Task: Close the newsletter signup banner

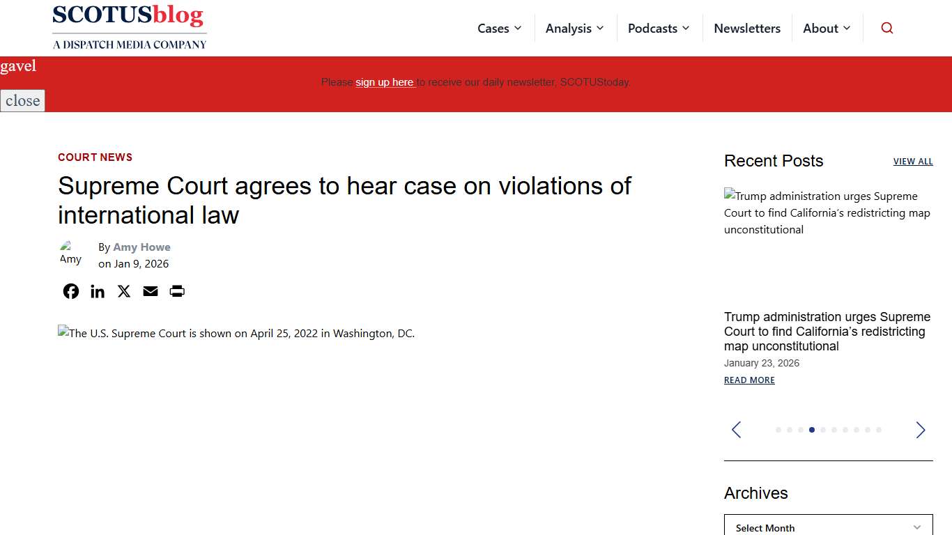Action: point(22,100)
